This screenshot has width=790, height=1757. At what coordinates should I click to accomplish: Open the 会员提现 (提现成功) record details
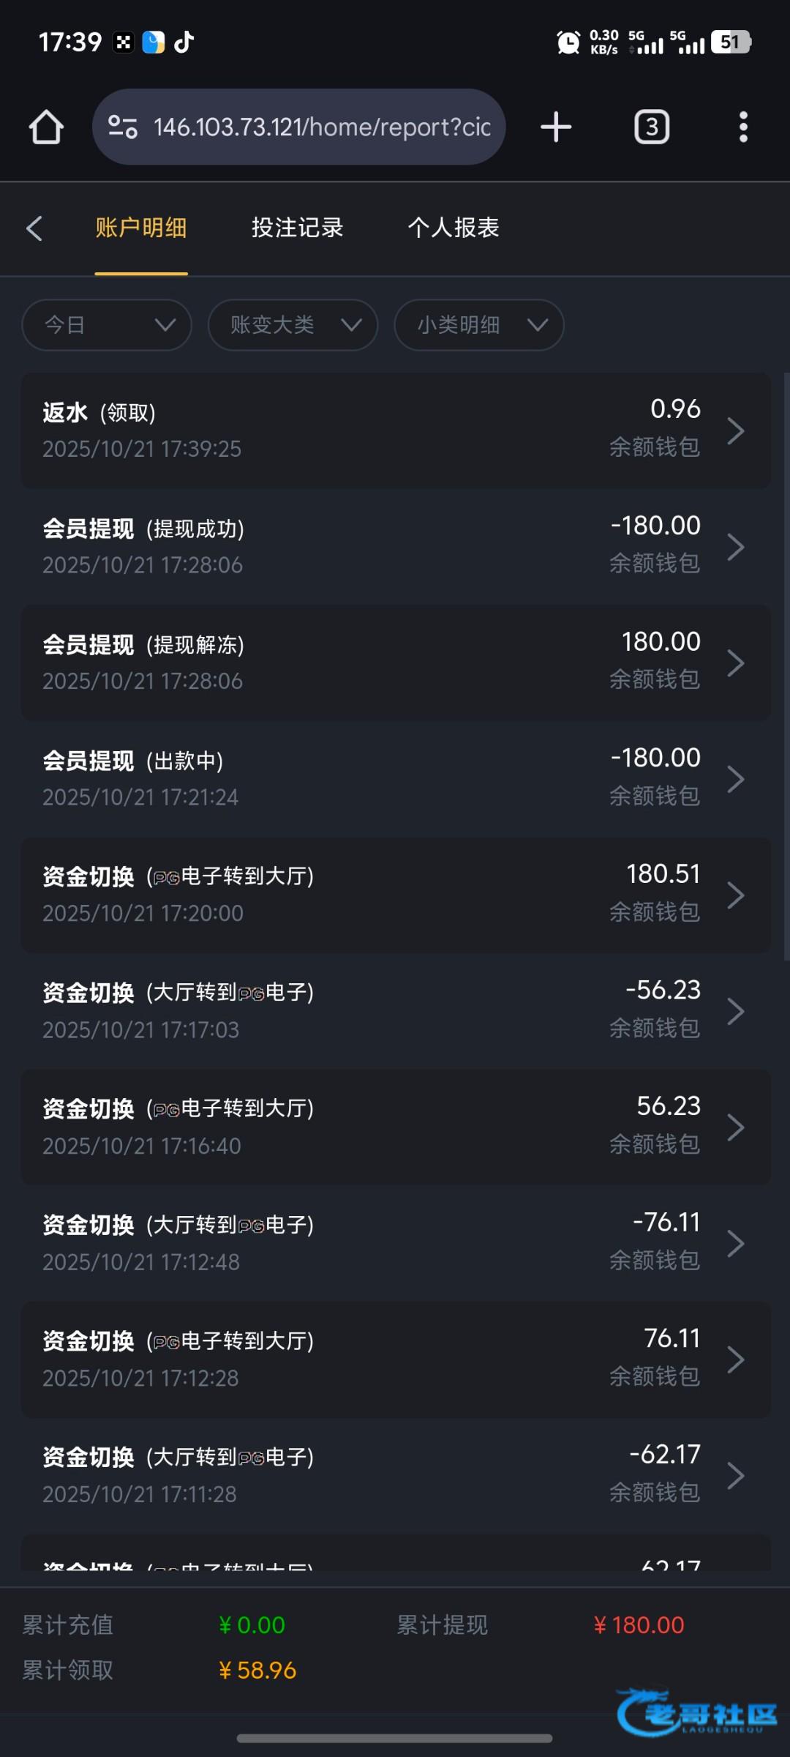396,546
